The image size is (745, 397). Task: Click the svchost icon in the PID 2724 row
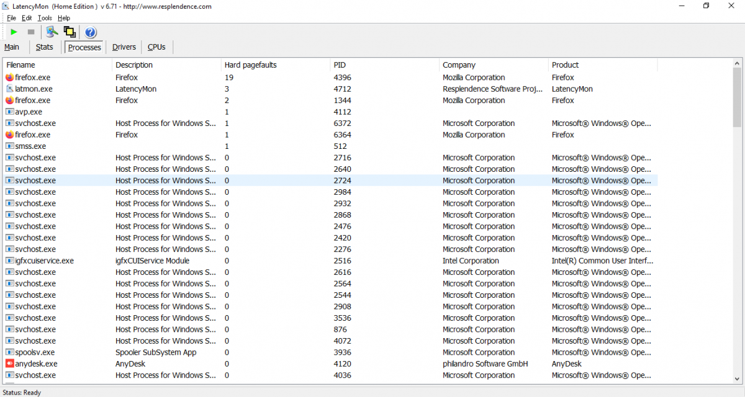[x=9, y=181]
